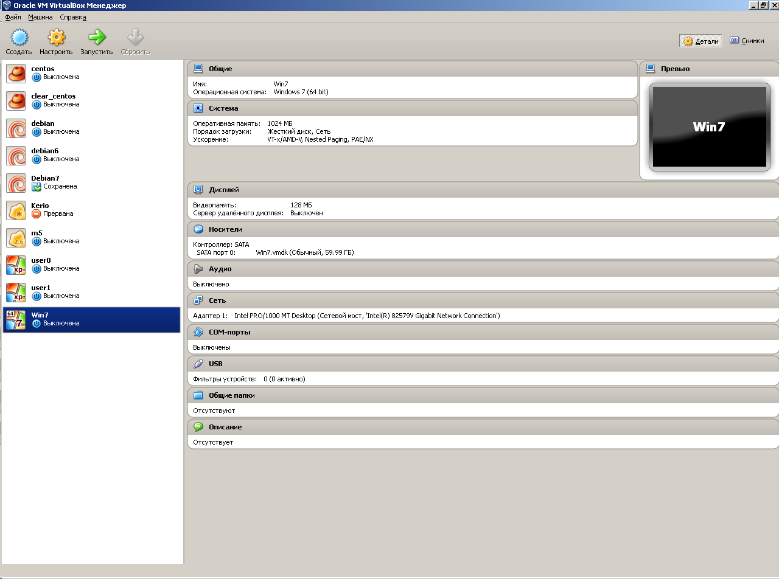
Task: Open Настроить settings gear icon
Action: pos(56,38)
